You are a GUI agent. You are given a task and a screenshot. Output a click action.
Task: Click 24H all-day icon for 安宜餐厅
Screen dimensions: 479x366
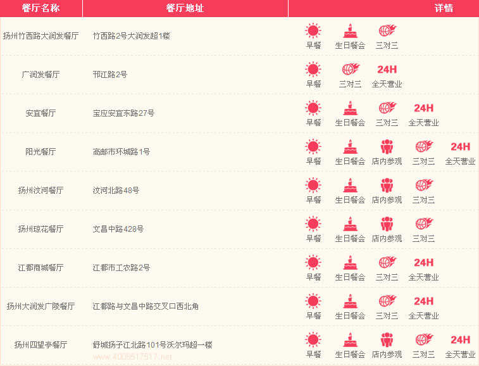[x=424, y=108]
